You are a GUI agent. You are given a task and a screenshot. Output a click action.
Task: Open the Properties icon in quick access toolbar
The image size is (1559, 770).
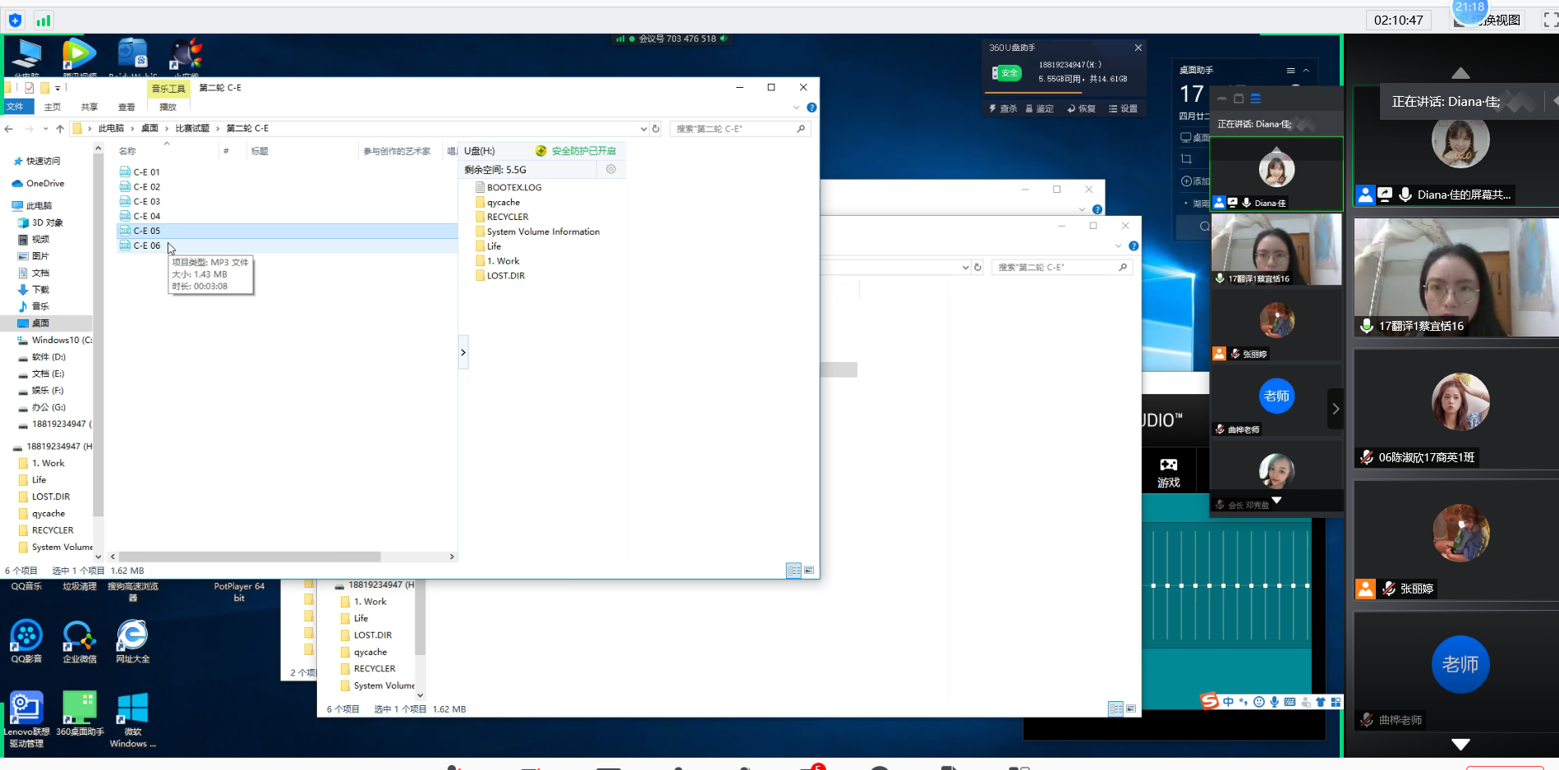point(30,88)
